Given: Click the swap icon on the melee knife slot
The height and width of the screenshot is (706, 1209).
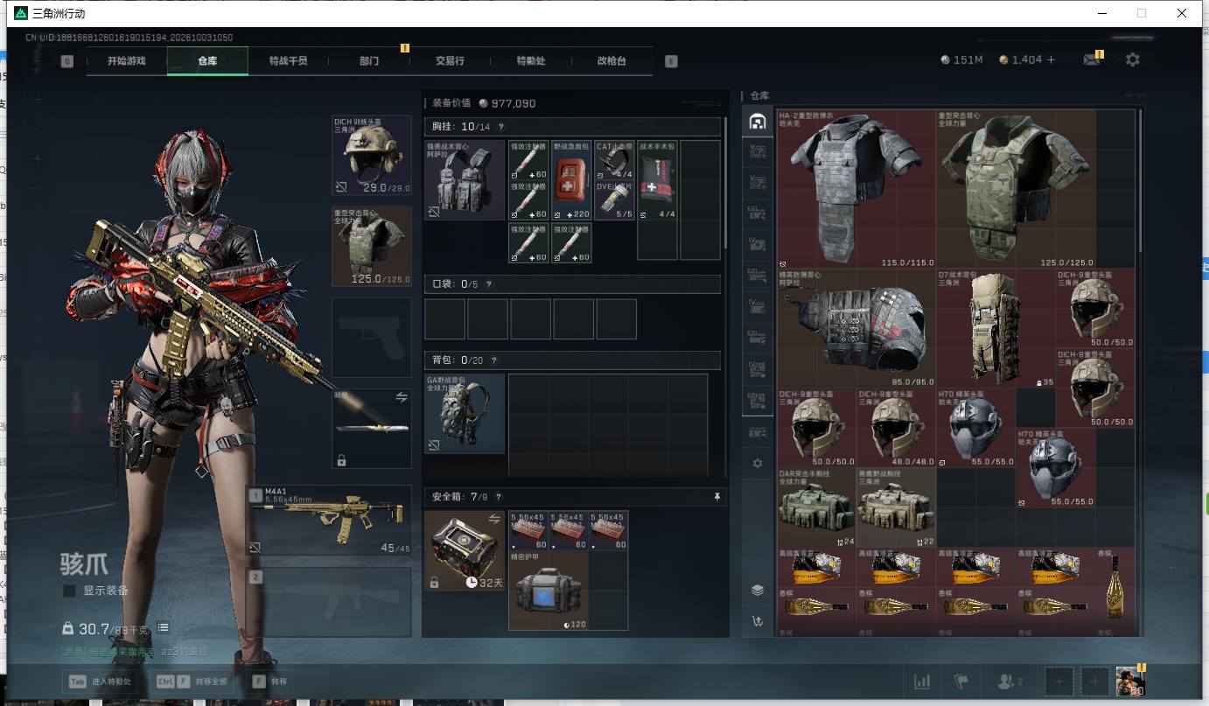Looking at the screenshot, I should point(402,397).
